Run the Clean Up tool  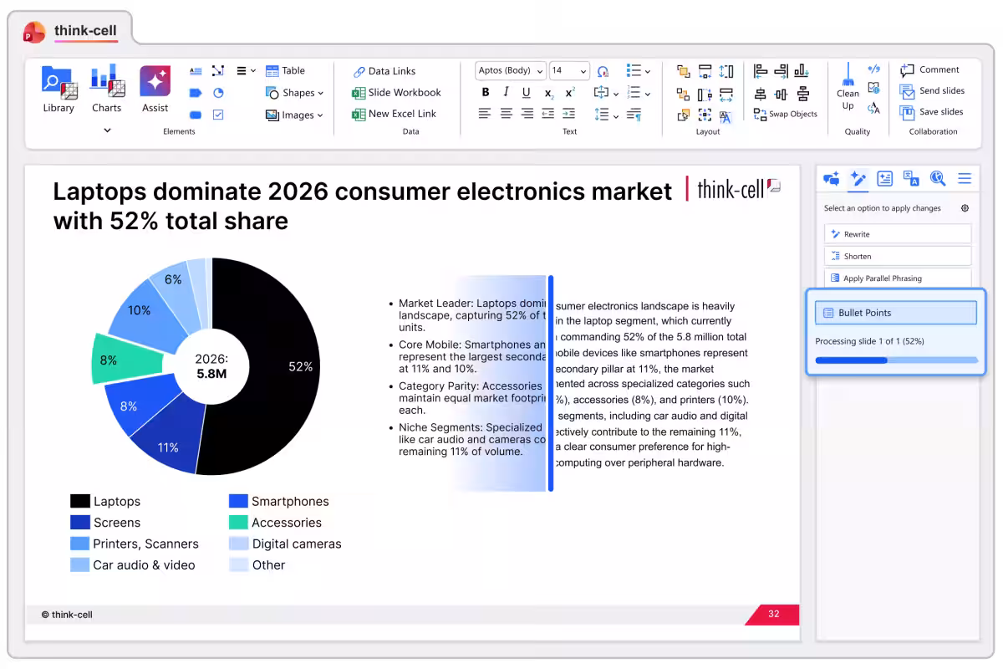(848, 86)
